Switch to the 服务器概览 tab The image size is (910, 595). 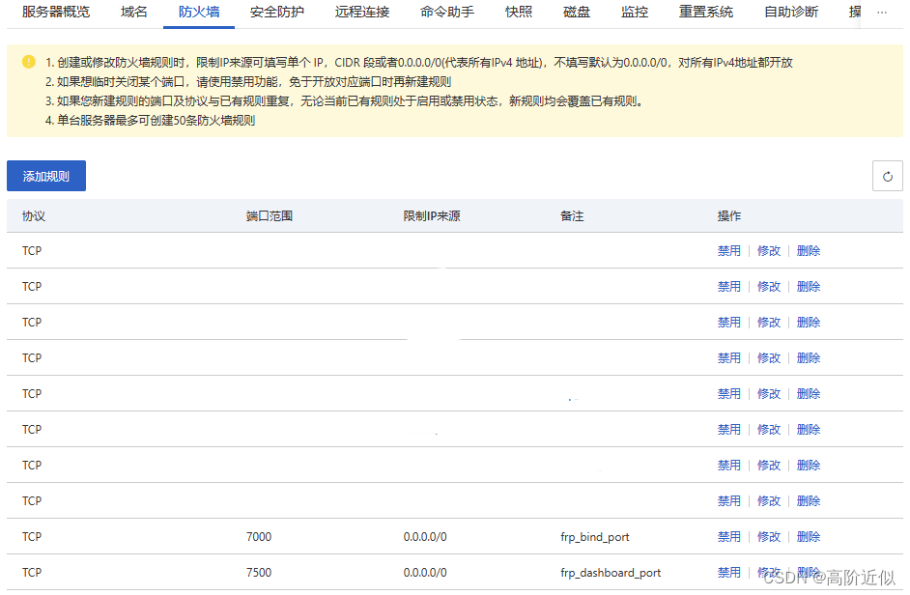[56, 12]
